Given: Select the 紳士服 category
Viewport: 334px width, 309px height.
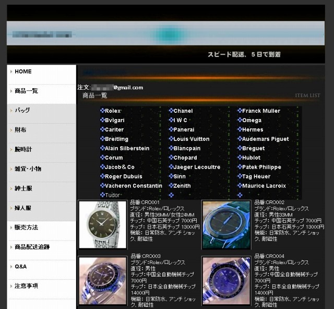Looking at the screenshot, I should pos(23,188).
